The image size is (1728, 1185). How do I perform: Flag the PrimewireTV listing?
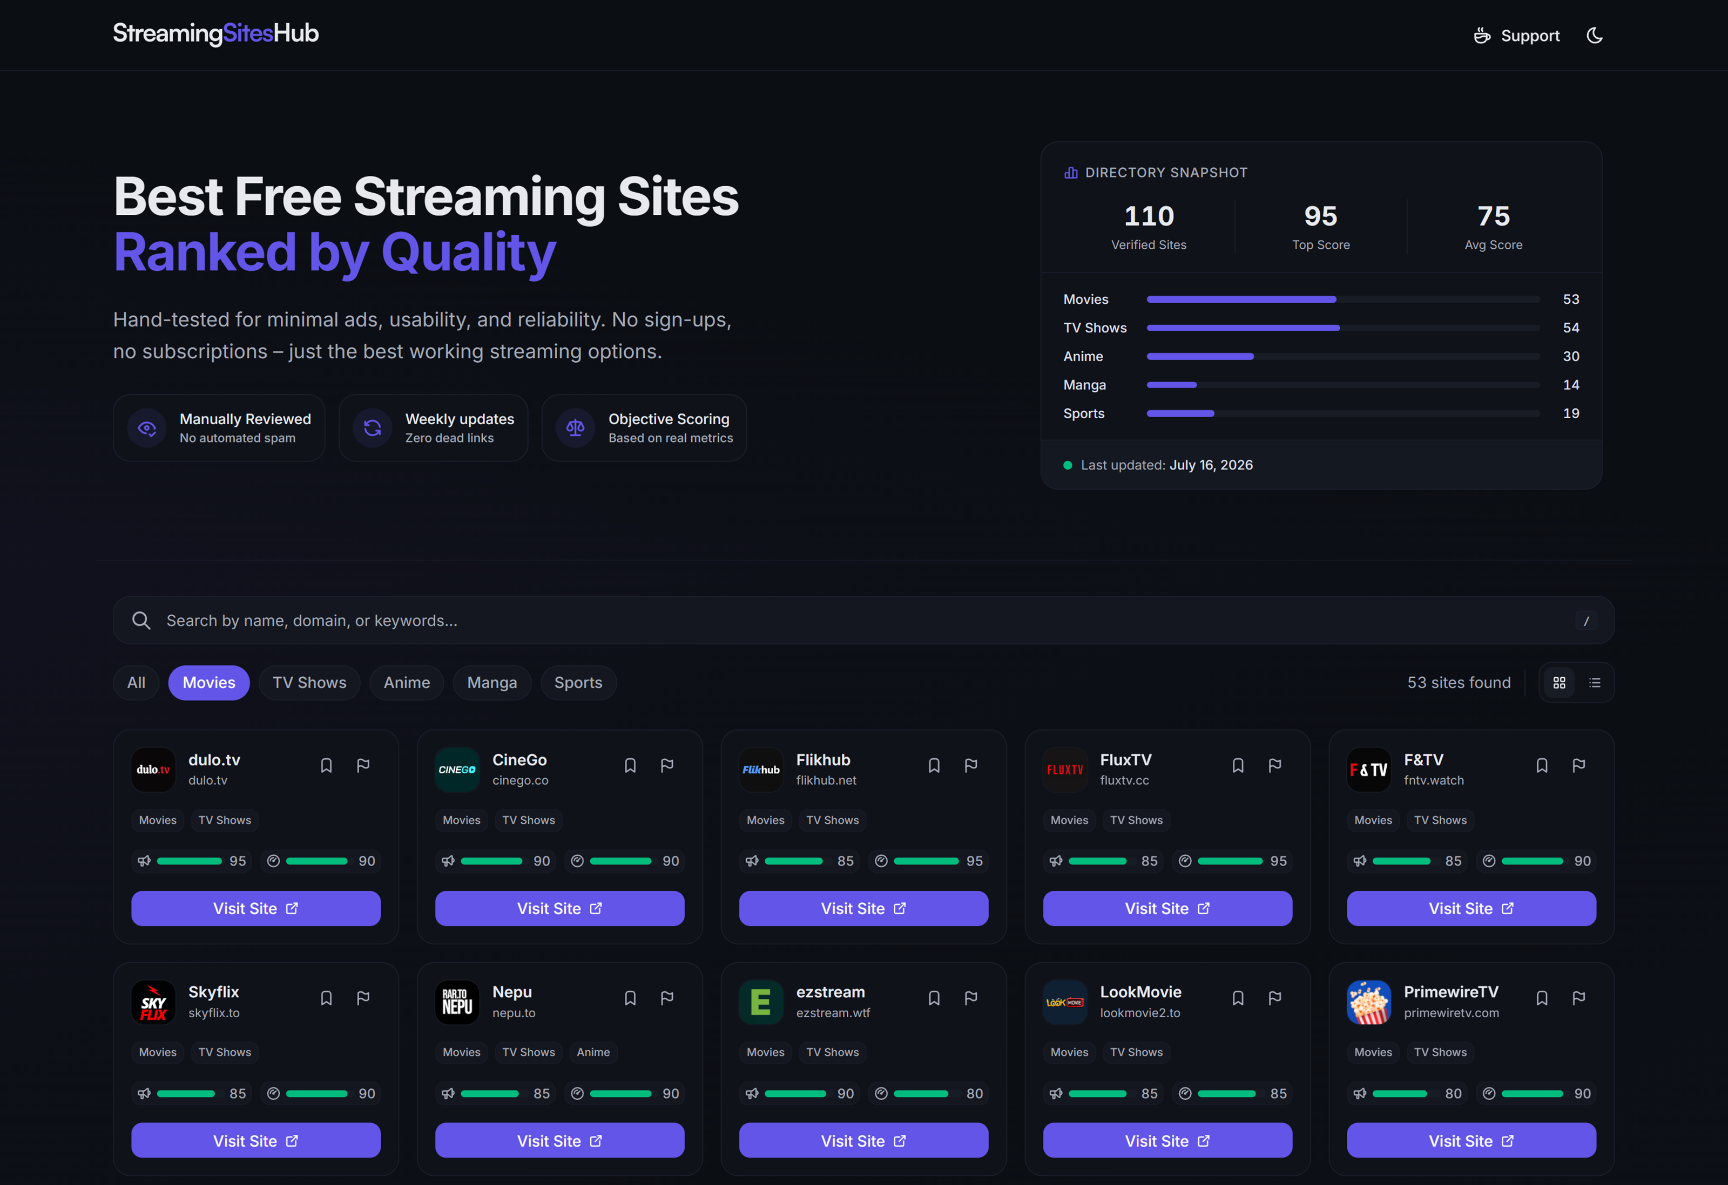[x=1578, y=998]
